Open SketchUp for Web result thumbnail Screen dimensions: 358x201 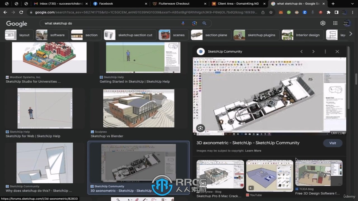point(45,108)
